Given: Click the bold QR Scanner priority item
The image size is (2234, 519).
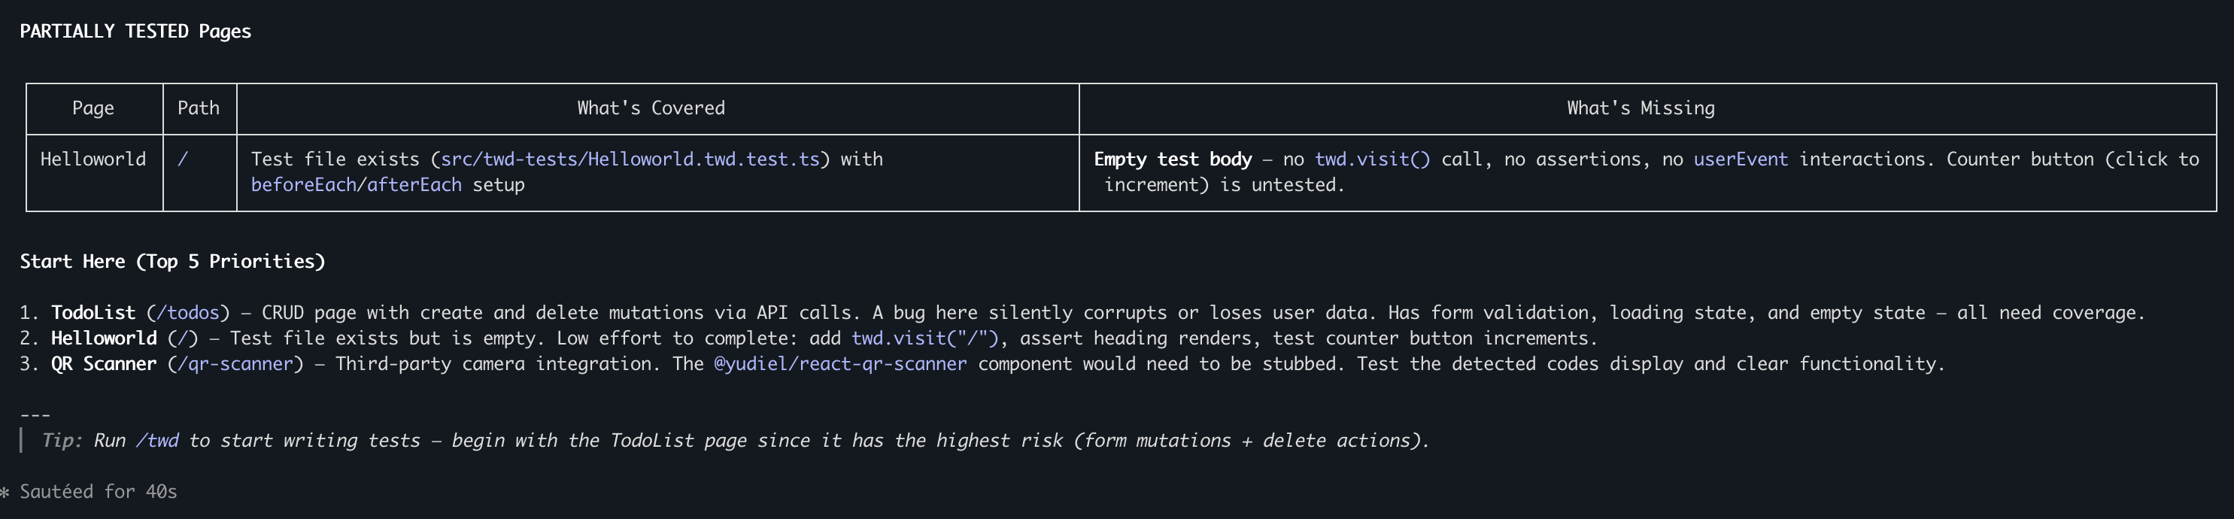Looking at the screenshot, I should [103, 363].
